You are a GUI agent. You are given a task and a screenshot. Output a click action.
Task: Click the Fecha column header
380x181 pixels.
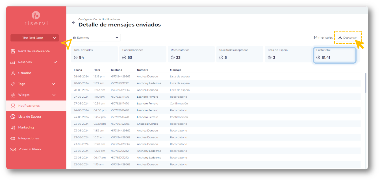78,70
